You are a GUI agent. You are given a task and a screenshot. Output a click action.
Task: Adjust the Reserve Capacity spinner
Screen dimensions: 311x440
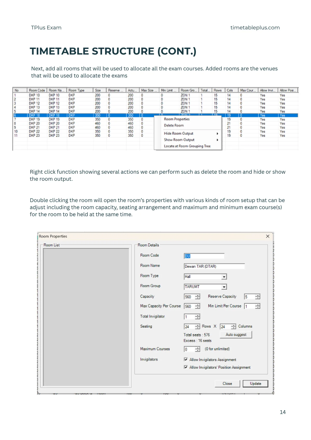point(258,297)
